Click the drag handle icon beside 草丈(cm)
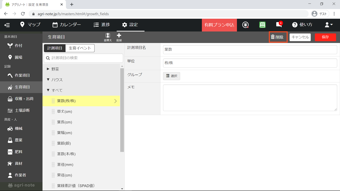This screenshot has width=340, height=191. [53, 111]
